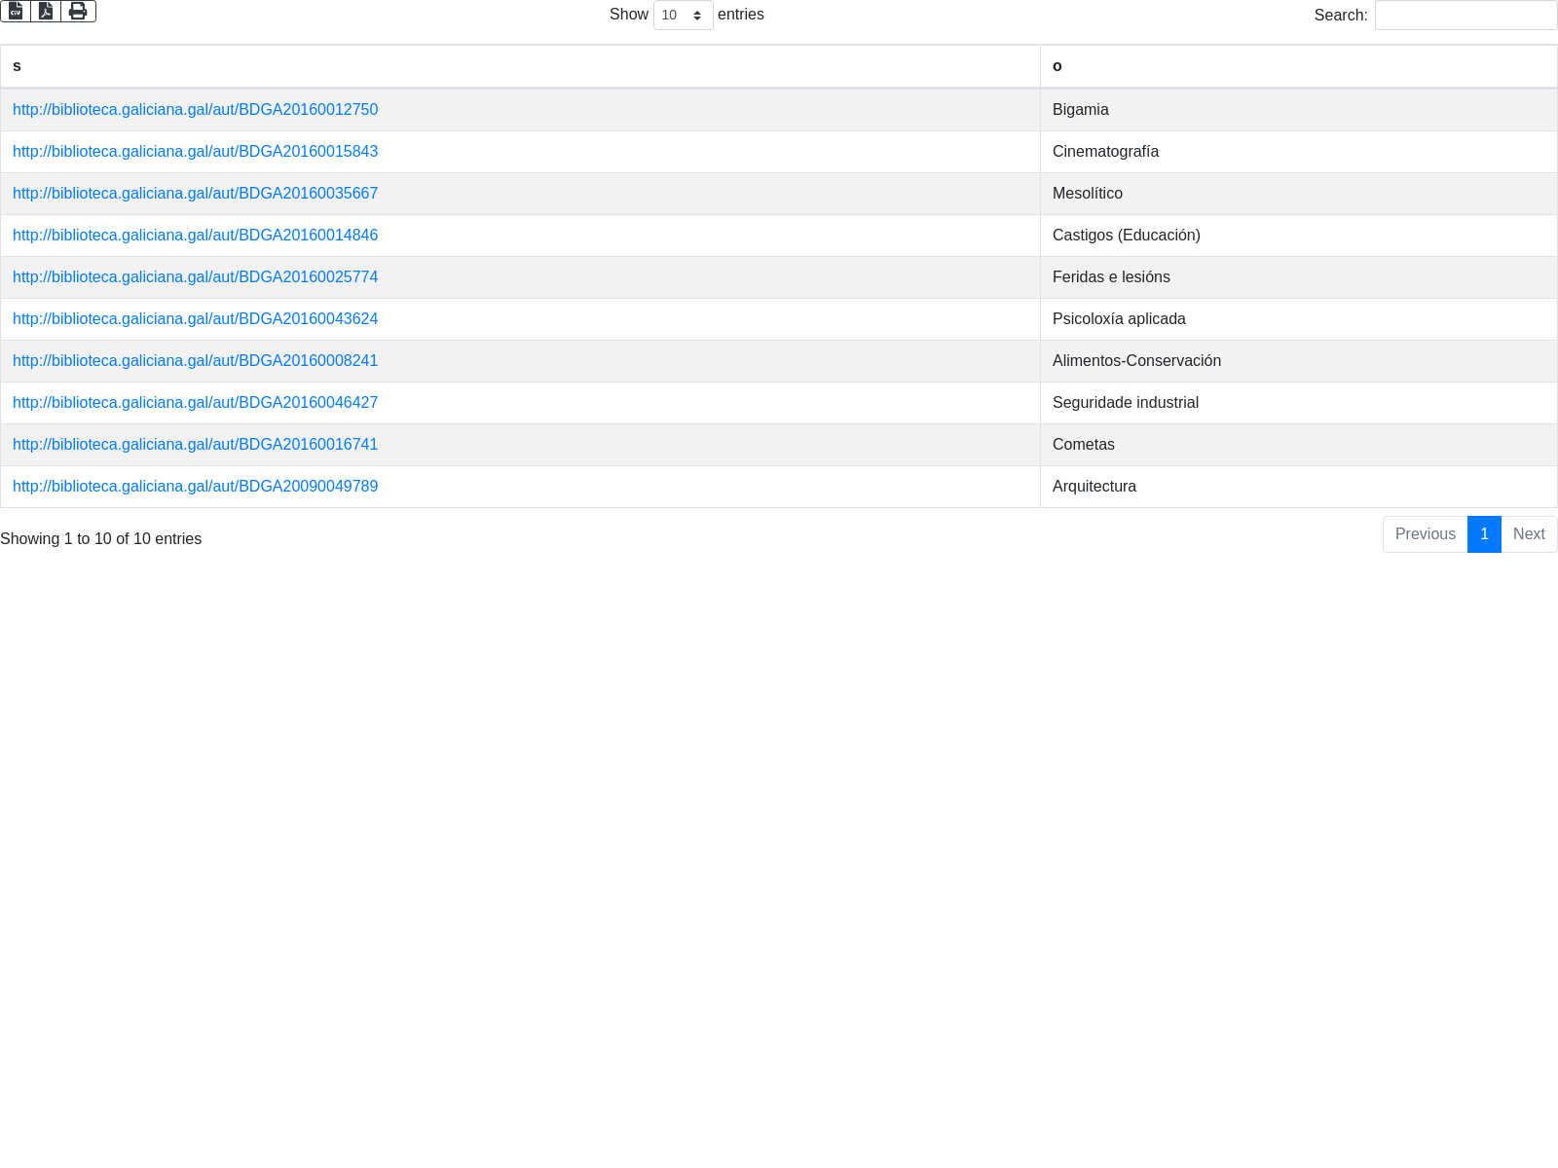This screenshot has height=1168, width=1558.
Task: Visit the BDGA20160016741 Cometas link
Action: (195, 445)
